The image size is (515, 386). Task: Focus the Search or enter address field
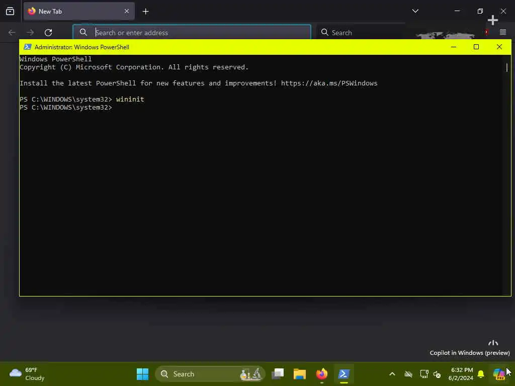(x=192, y=33)
